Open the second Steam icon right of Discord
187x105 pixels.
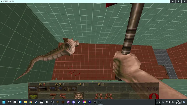pyautogui.click(x=79, y=102)
